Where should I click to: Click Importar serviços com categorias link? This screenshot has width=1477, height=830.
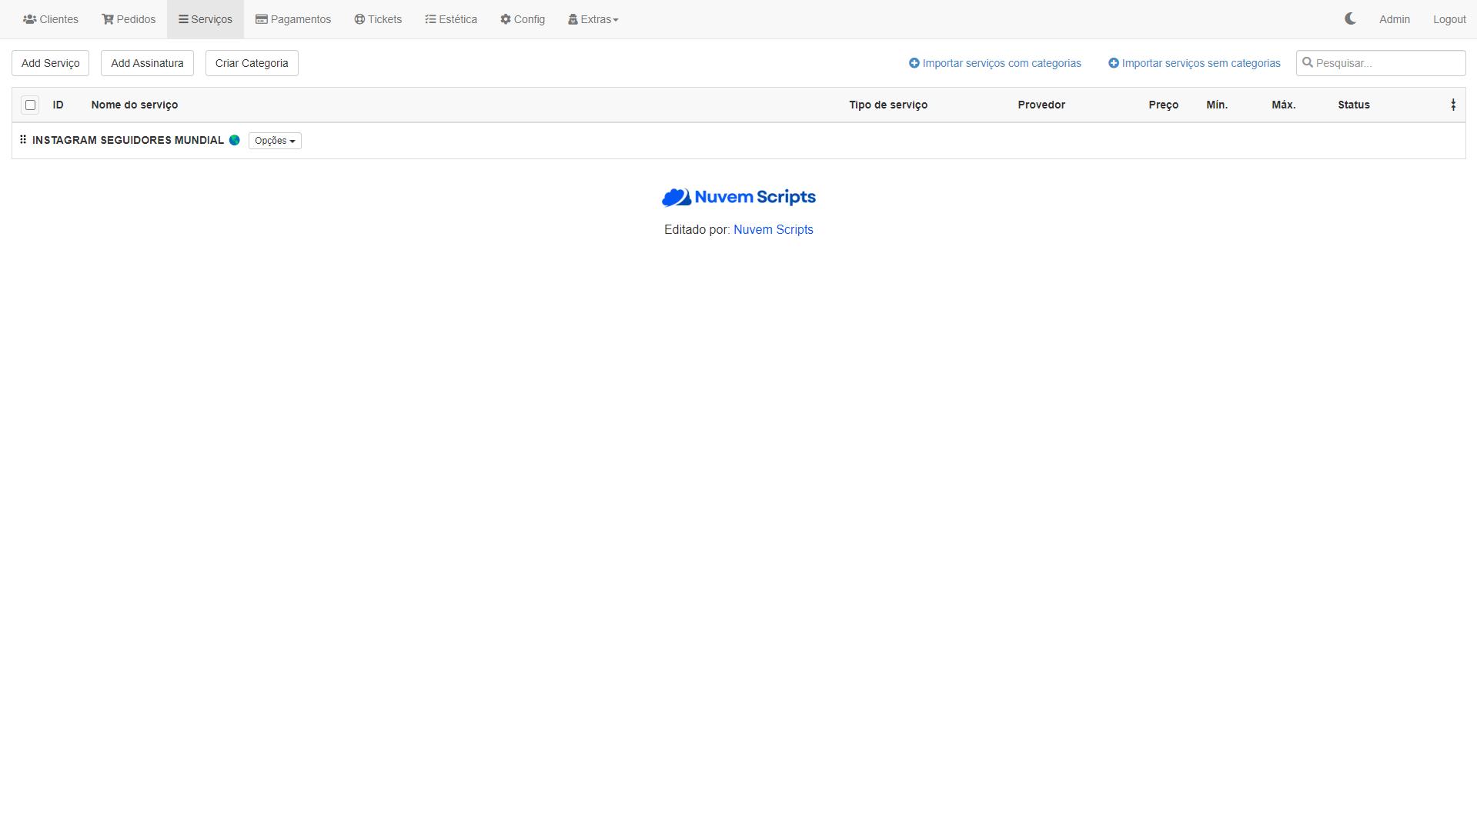tap(994, 63)
